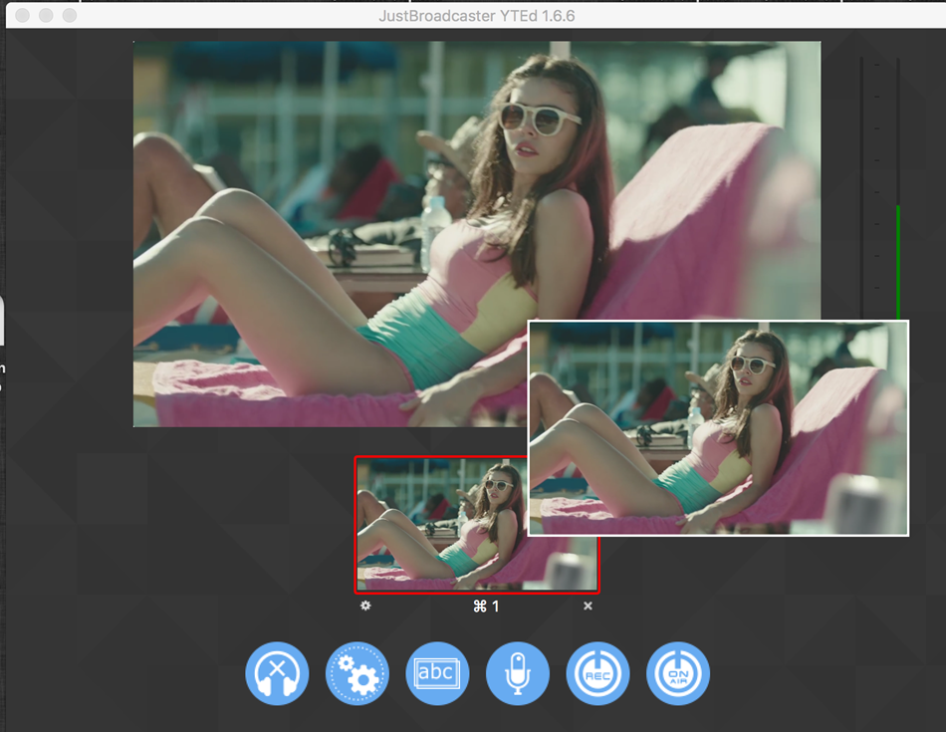
Task: Open source options via the small gear icon
Action: 365,606
